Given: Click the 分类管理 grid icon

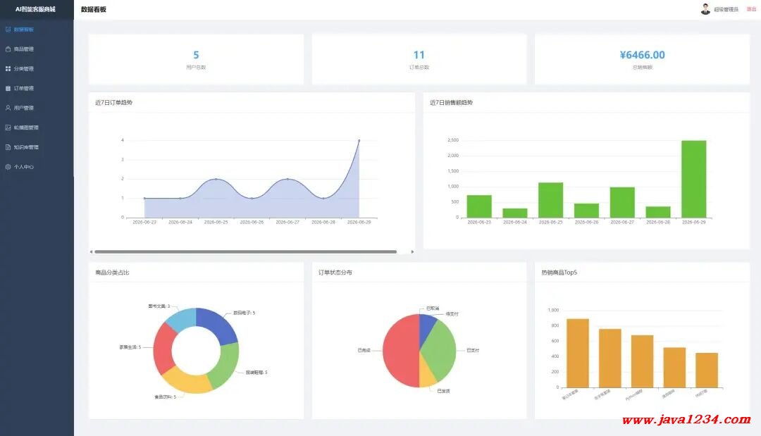Looking at the screenshot, I should click(8, 69).
